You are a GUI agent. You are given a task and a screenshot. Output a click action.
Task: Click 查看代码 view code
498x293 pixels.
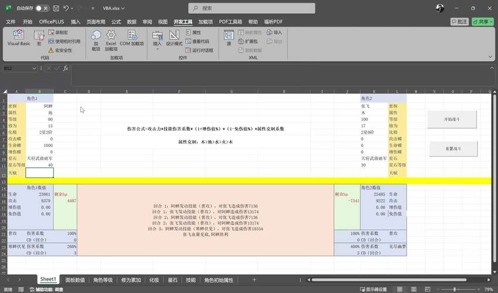pyautogui.click(x=197, y=41)
